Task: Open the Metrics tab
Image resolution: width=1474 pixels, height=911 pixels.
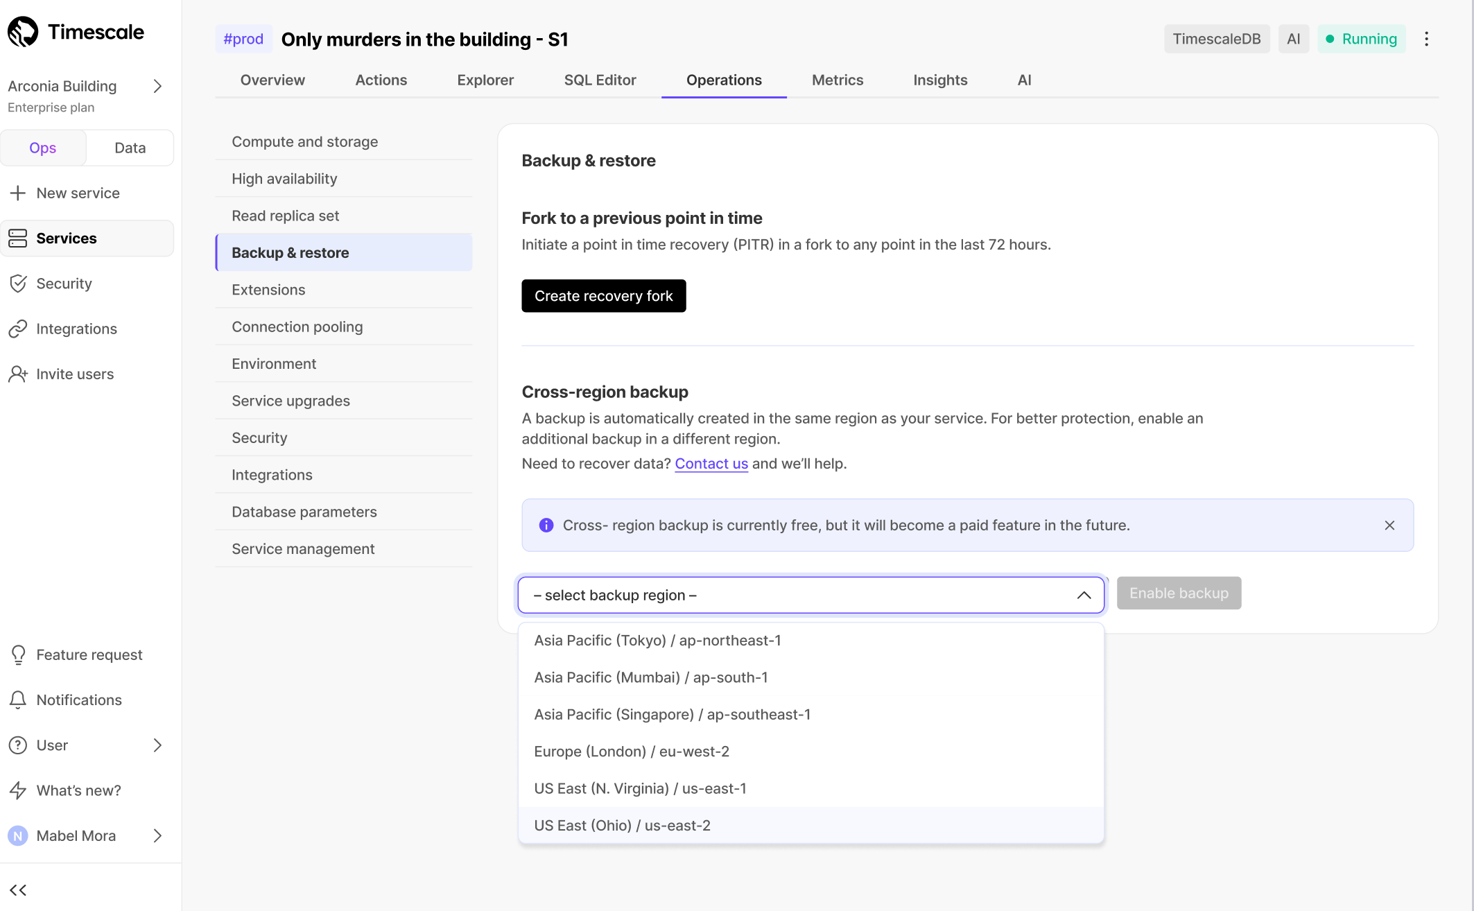Action: coord(838,80)
